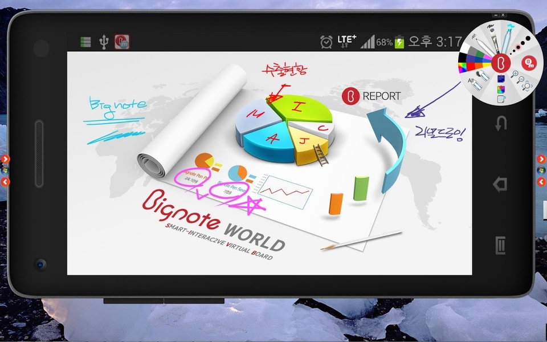Tap the red Bignote notification icon
Image resolution: width=547 pixels, height=342 pixels.
122,42
